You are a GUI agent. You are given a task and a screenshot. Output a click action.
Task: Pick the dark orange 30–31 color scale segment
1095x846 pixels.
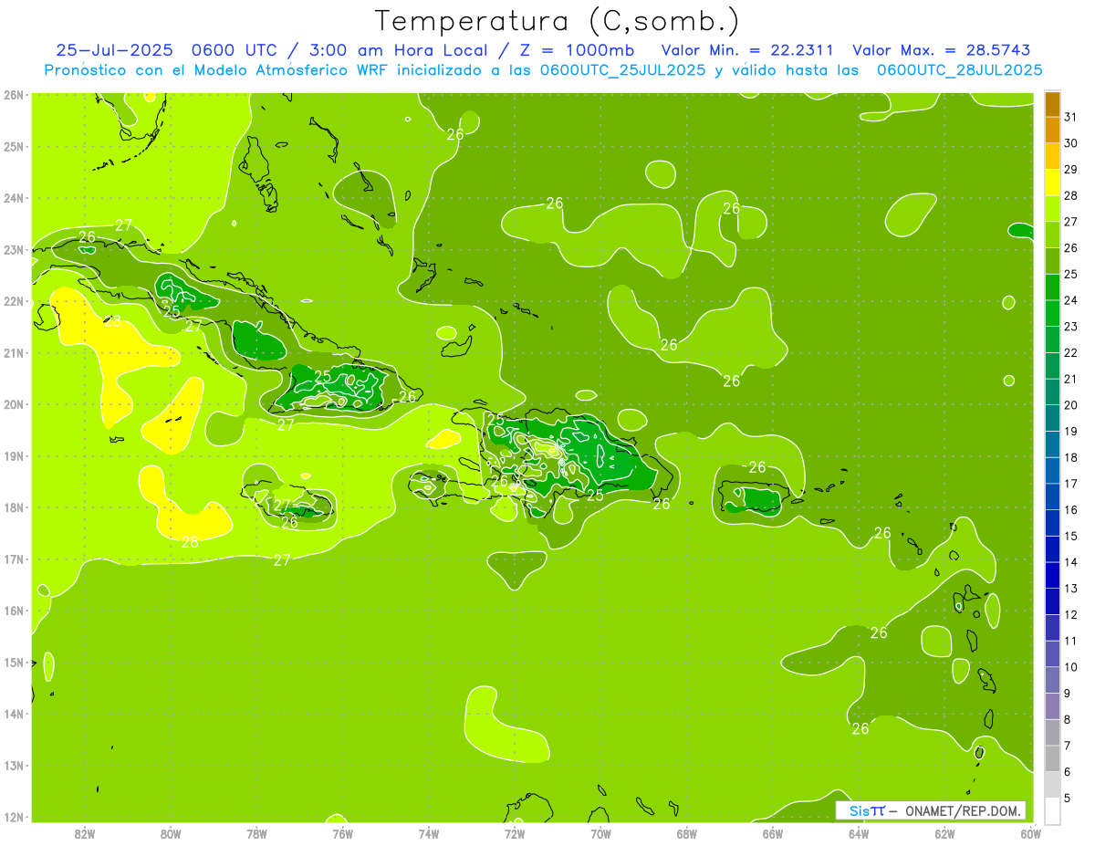point(1052,130)
